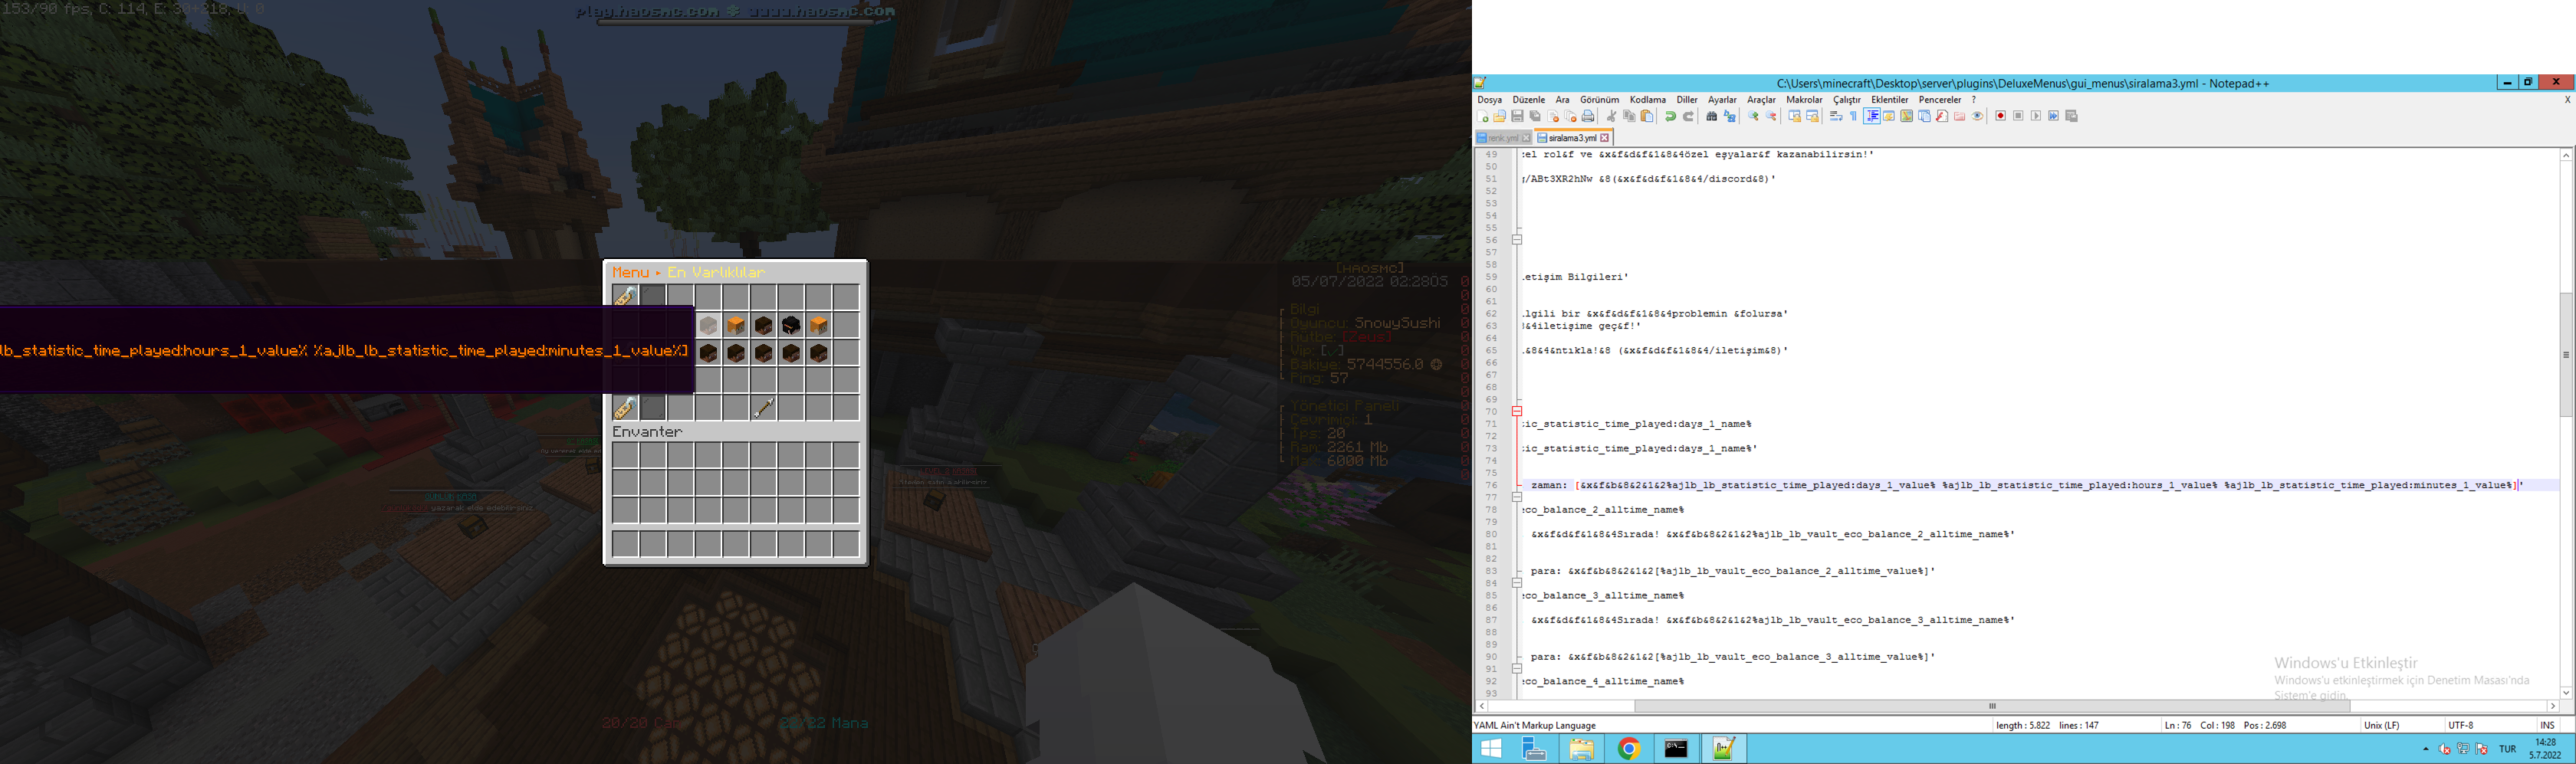
Task: Toggle word wrap in the toolbar
Action: [1836, 116]
